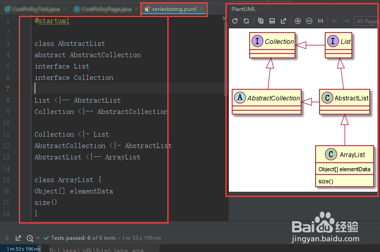380x252 pixels.
Task: Click the green inspection checkmark in editor
Action: pos(224,18)
